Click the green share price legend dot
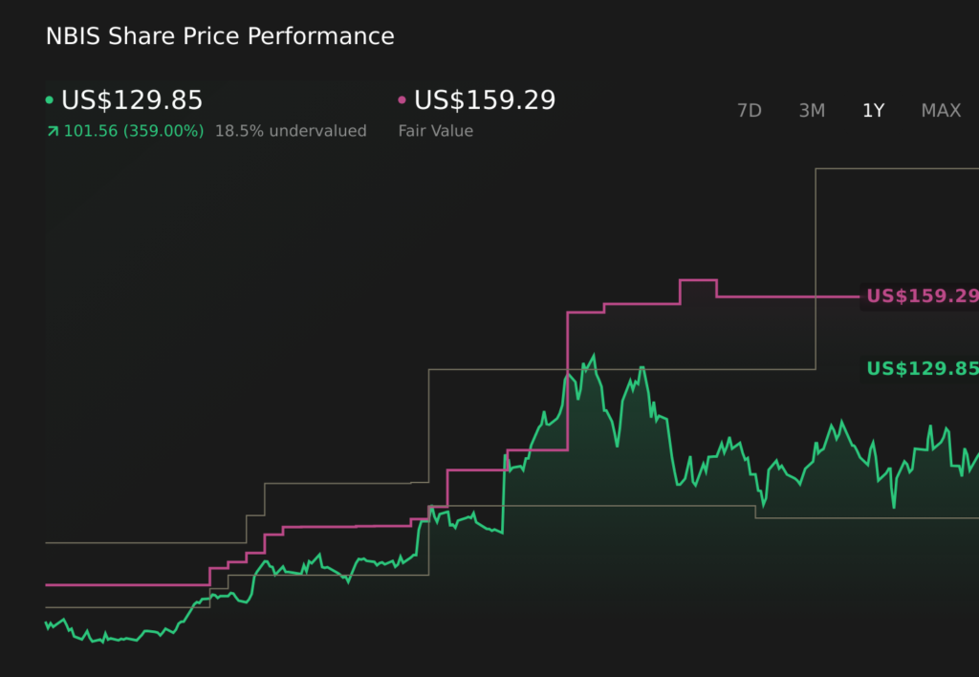979x677 pixels. [50, 100]
